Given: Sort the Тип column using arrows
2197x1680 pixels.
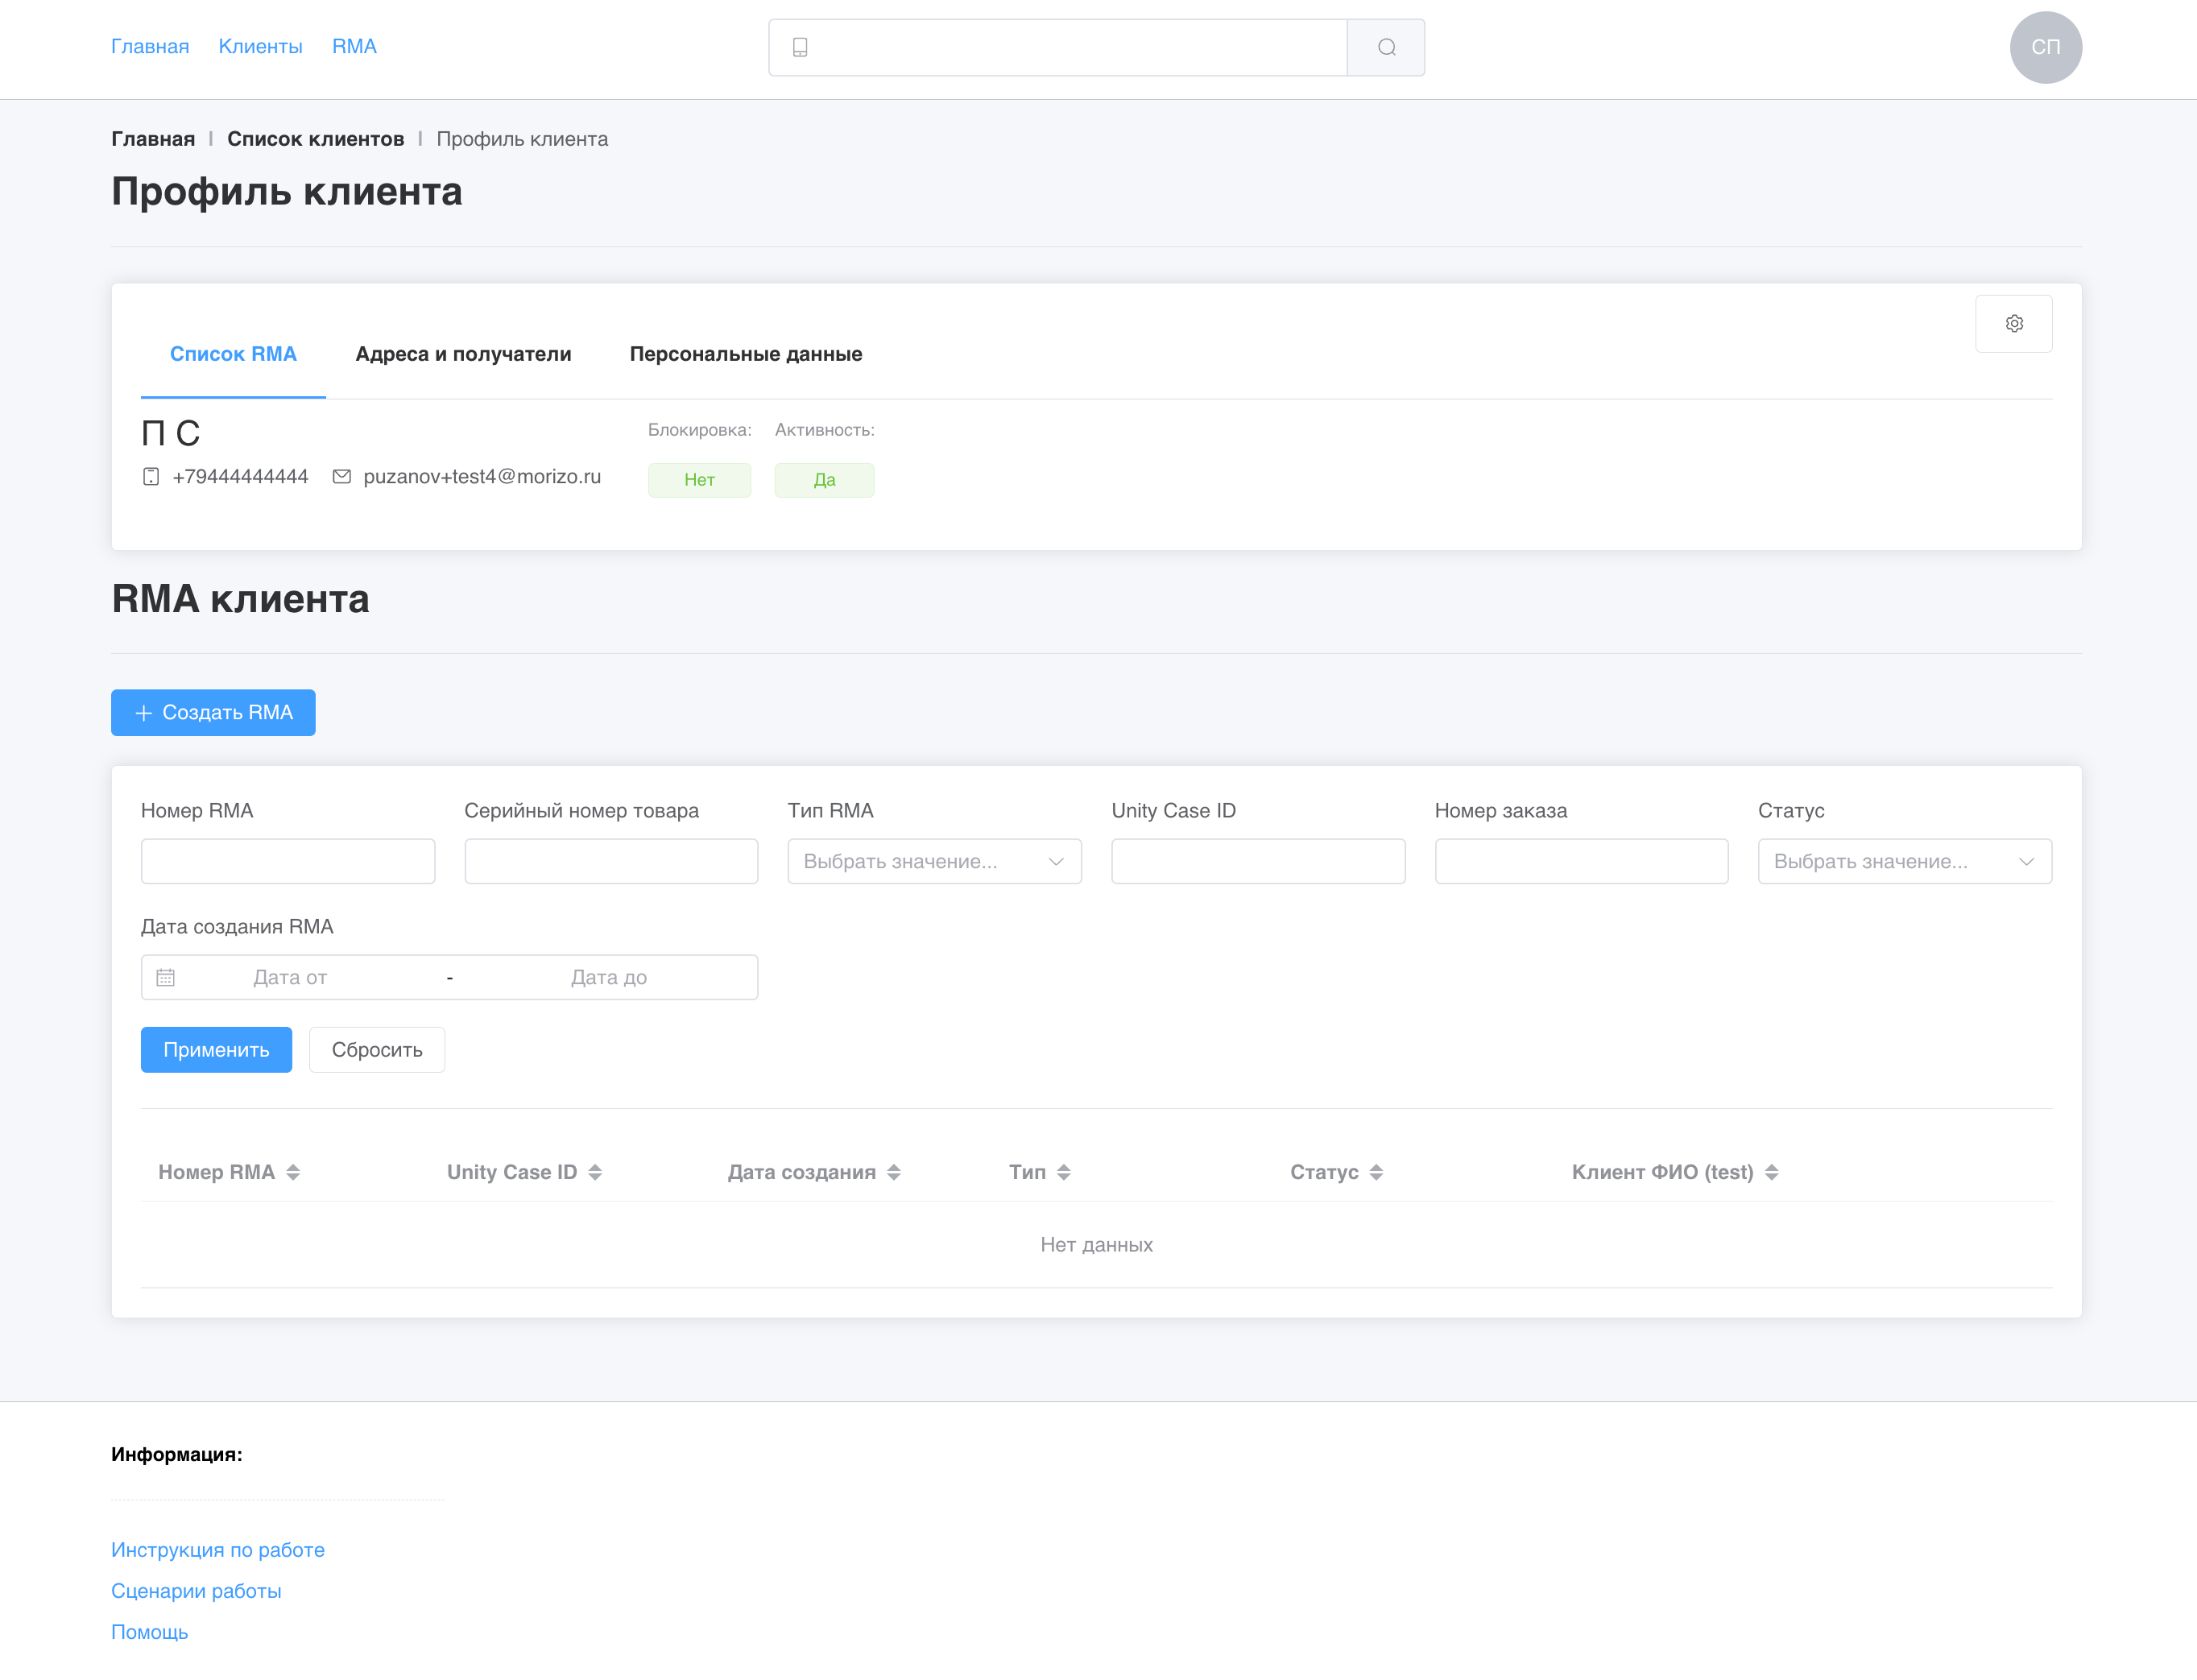Looking at the screenshot, I should (1064, 1172).
